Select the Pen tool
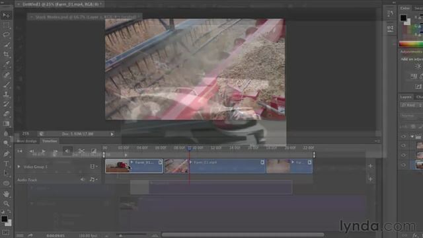 6,154
